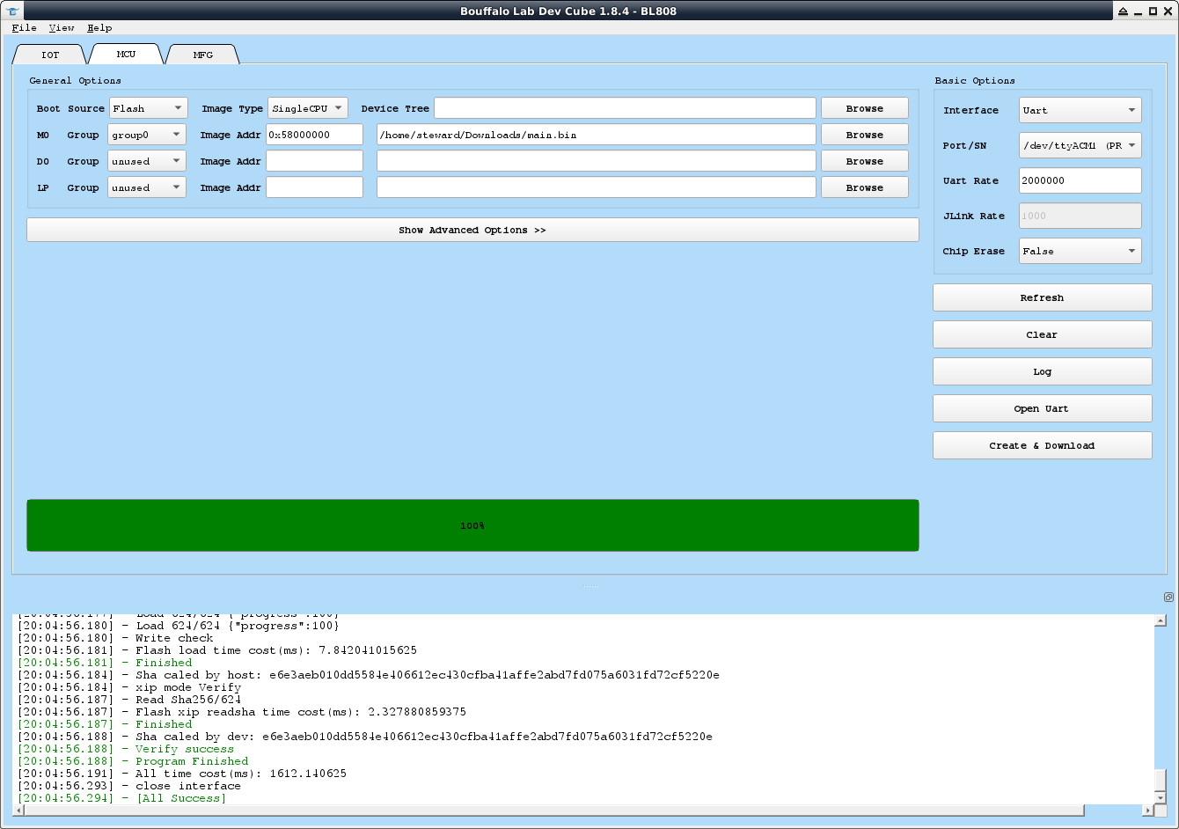
Task: Open the LP Group dropdown
Action: point(147,187)
